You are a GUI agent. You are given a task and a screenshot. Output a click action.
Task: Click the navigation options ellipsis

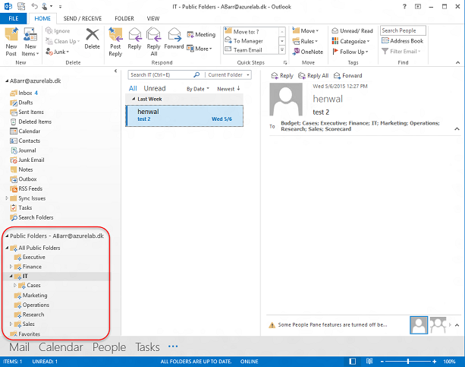pyautogui.click(x=173, y=346)
